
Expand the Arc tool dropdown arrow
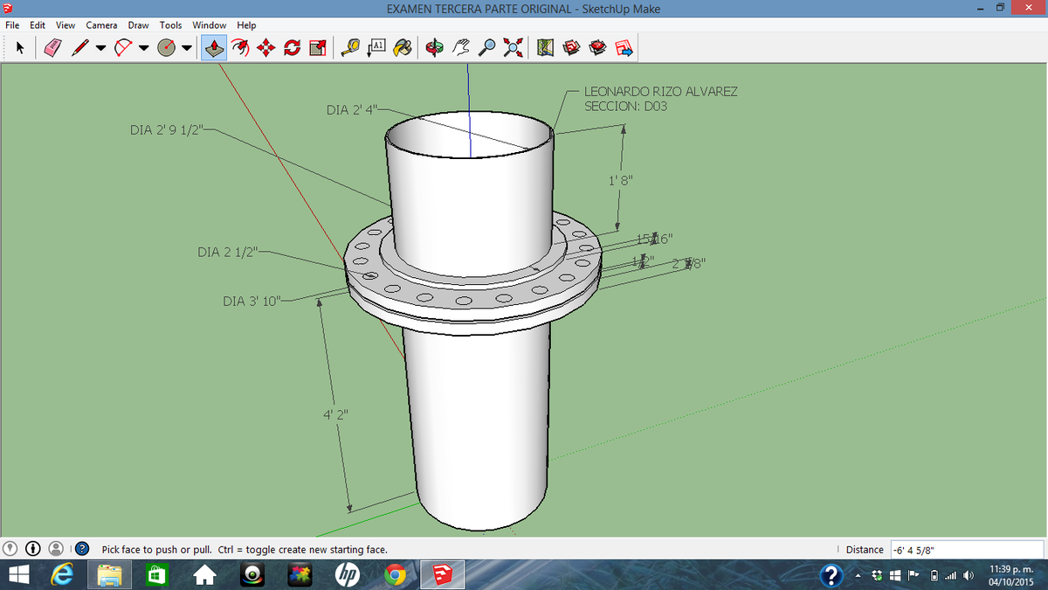143,48
